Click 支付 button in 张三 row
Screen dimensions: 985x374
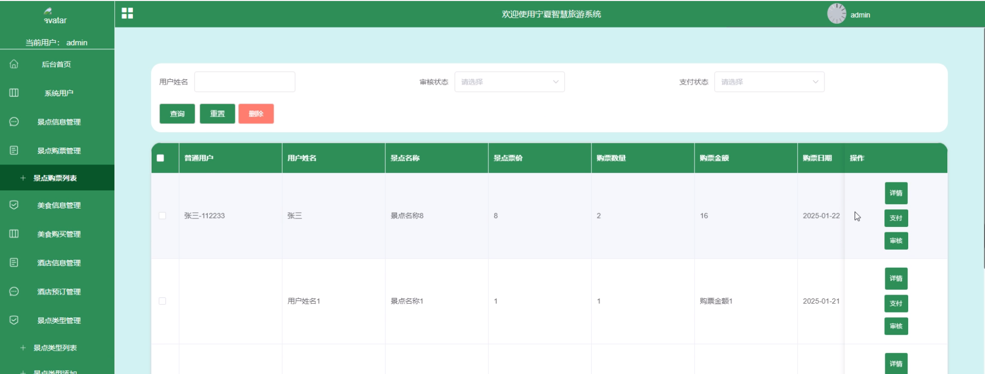pyautogui.click(x=896, y=218)
